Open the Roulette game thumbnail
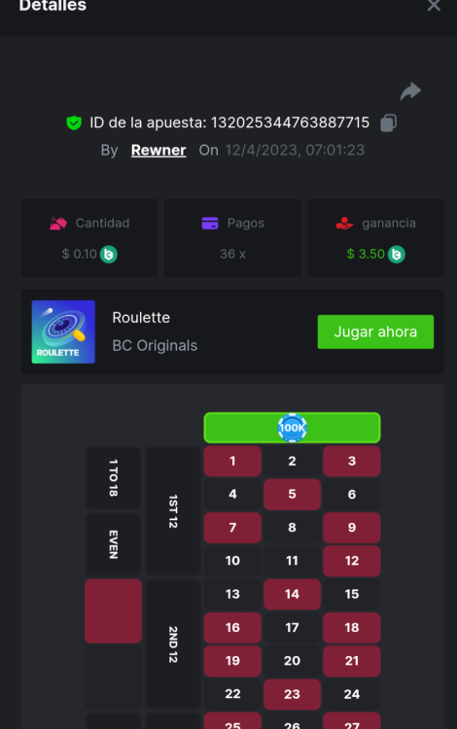Screen dimensions: 457x729 pos(63,332)
